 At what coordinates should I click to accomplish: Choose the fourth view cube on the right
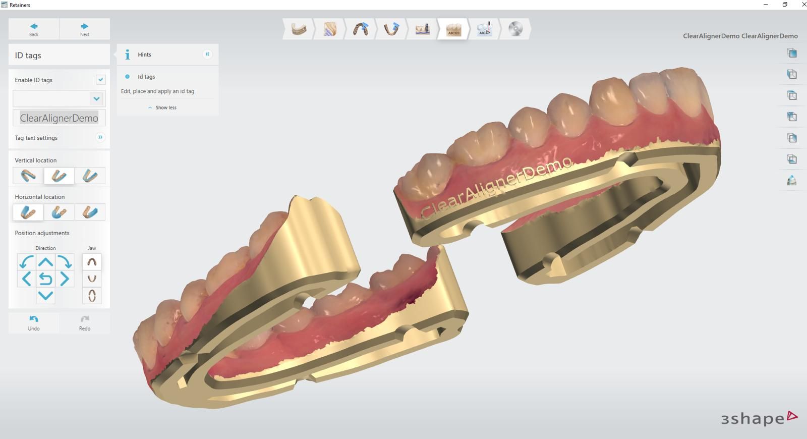[x=792, y=117]
